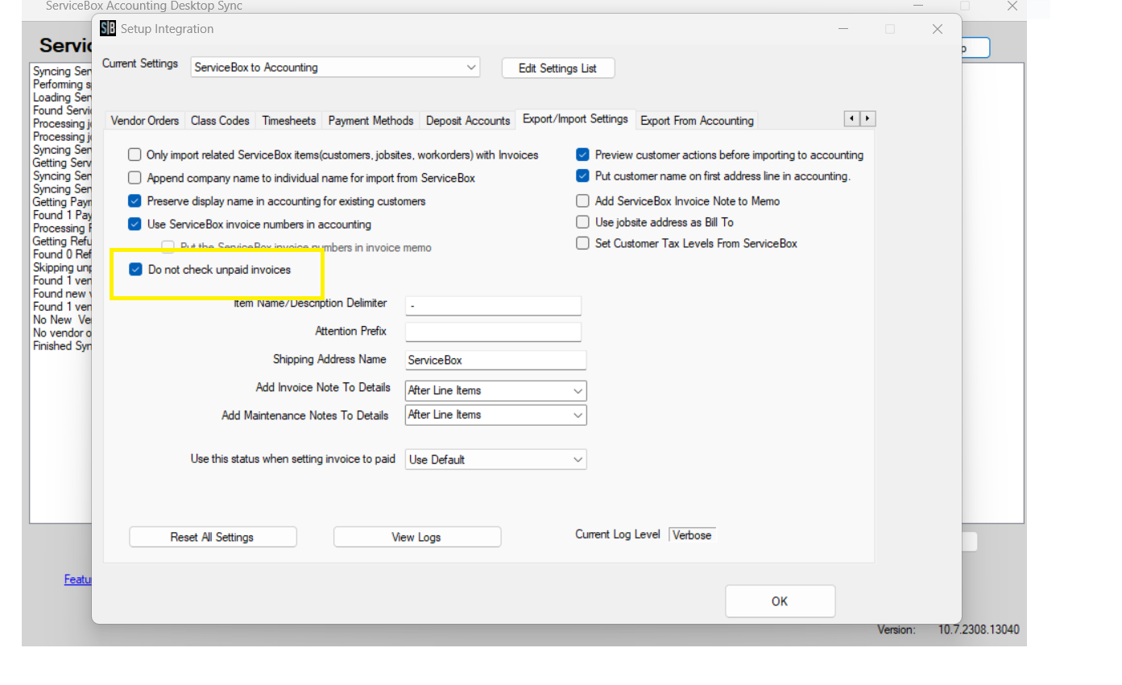
Task: Close the Setup Integration dialog
Action: click(937, 29)
